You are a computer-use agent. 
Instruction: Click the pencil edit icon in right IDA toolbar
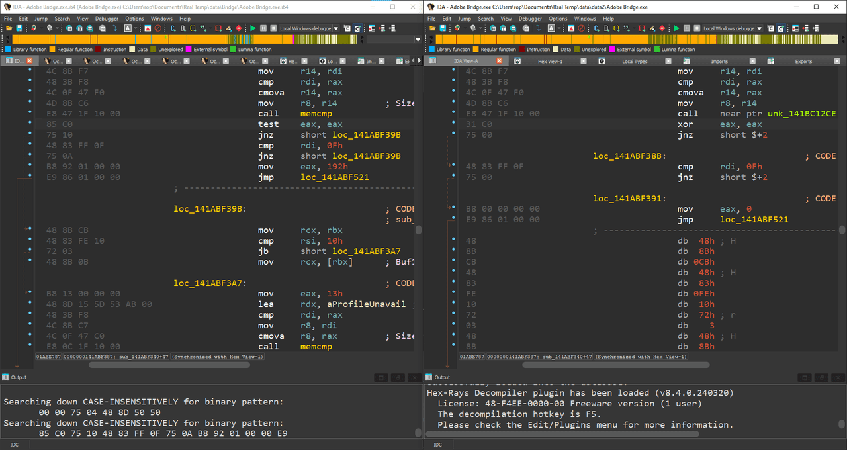[651, 28]
